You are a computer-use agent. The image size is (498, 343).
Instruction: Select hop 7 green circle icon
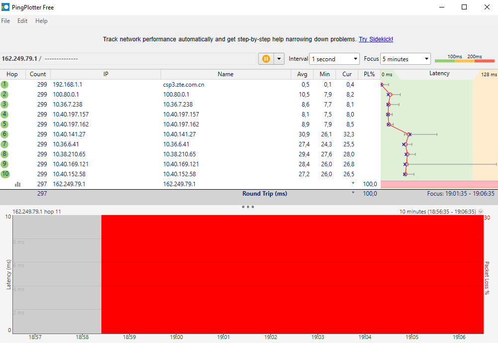(4, 144)
